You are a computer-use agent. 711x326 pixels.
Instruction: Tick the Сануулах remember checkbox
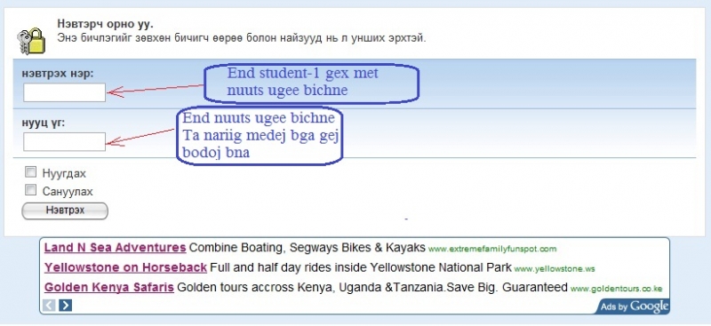pyautogui.click(x=30, y=190)
